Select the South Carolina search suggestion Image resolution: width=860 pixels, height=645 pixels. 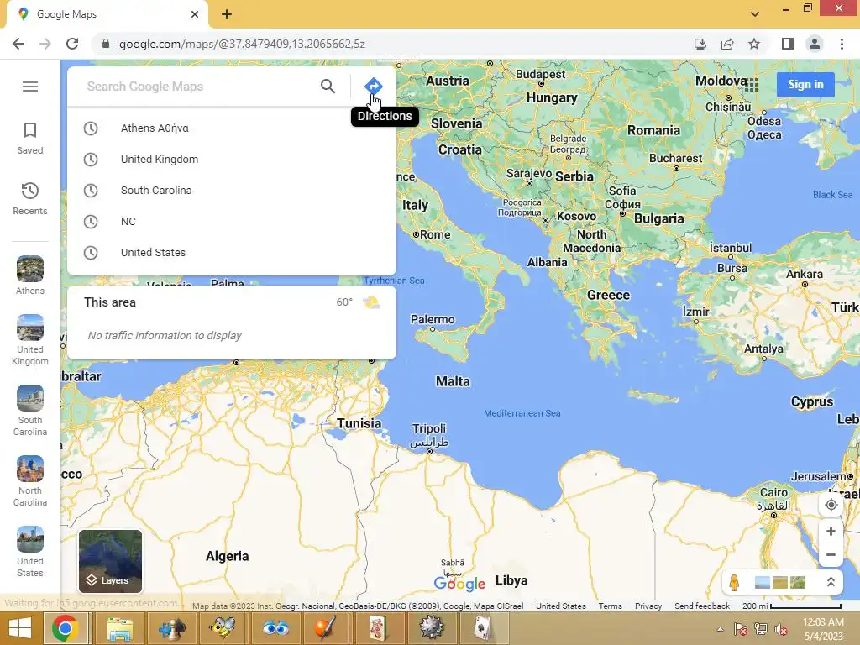pyautogui.click(x=232, y=191)
